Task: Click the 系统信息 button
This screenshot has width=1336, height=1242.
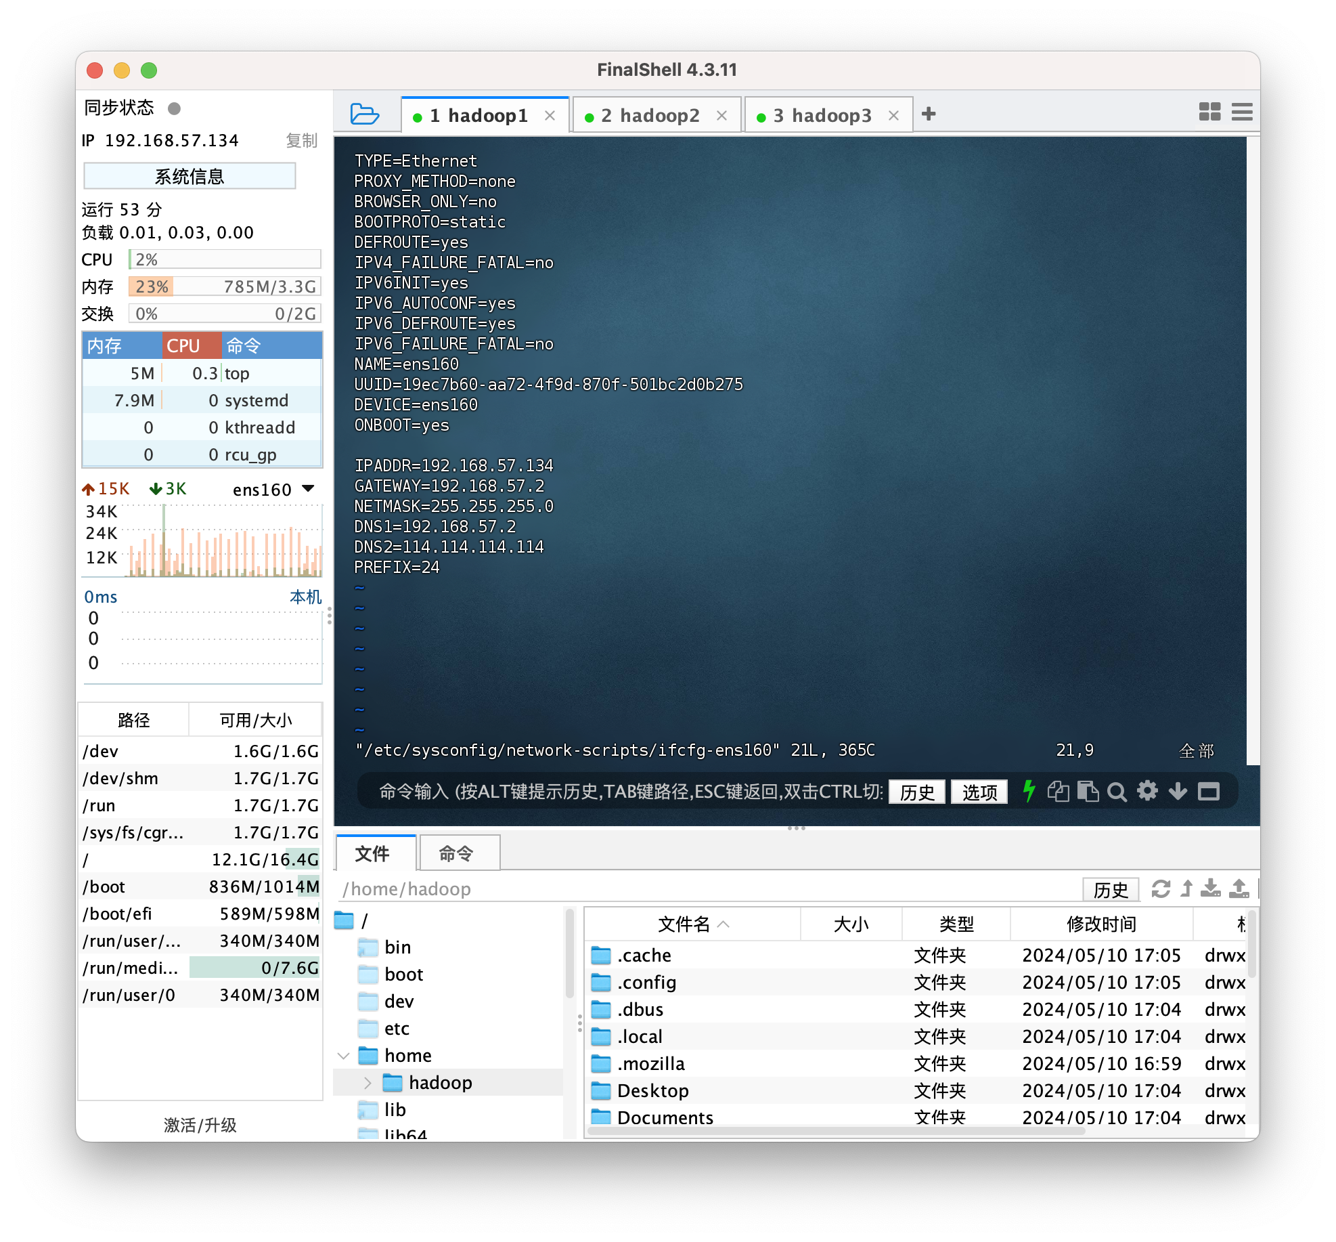Action: pos(190,176)
